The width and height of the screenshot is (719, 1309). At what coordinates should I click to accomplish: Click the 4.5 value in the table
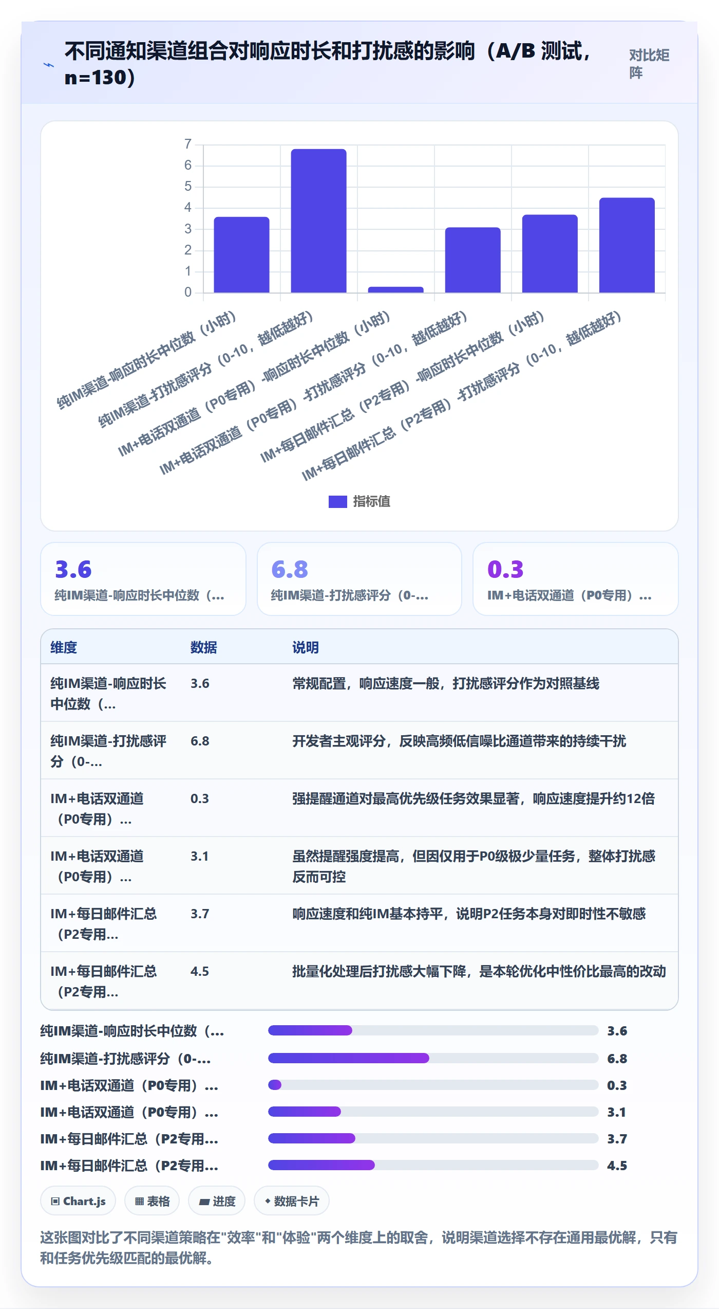[200, 971]
